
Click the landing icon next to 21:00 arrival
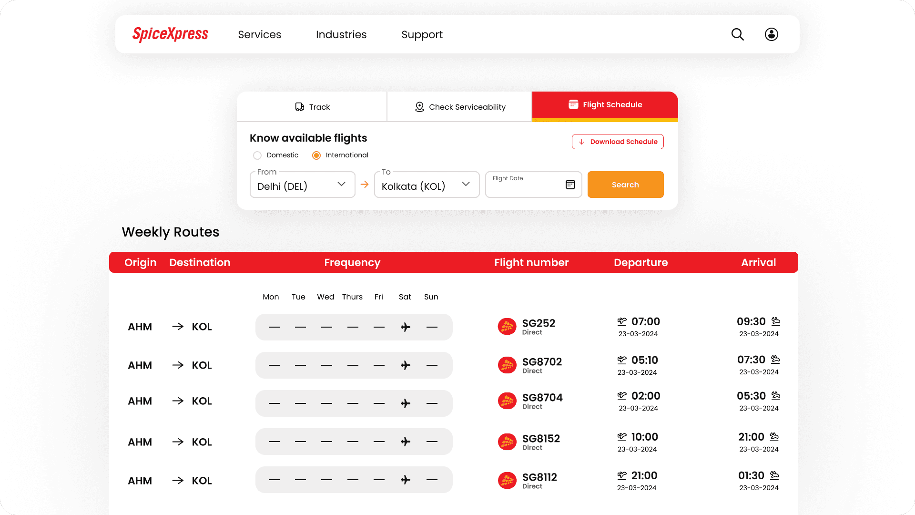click(774, 436)
